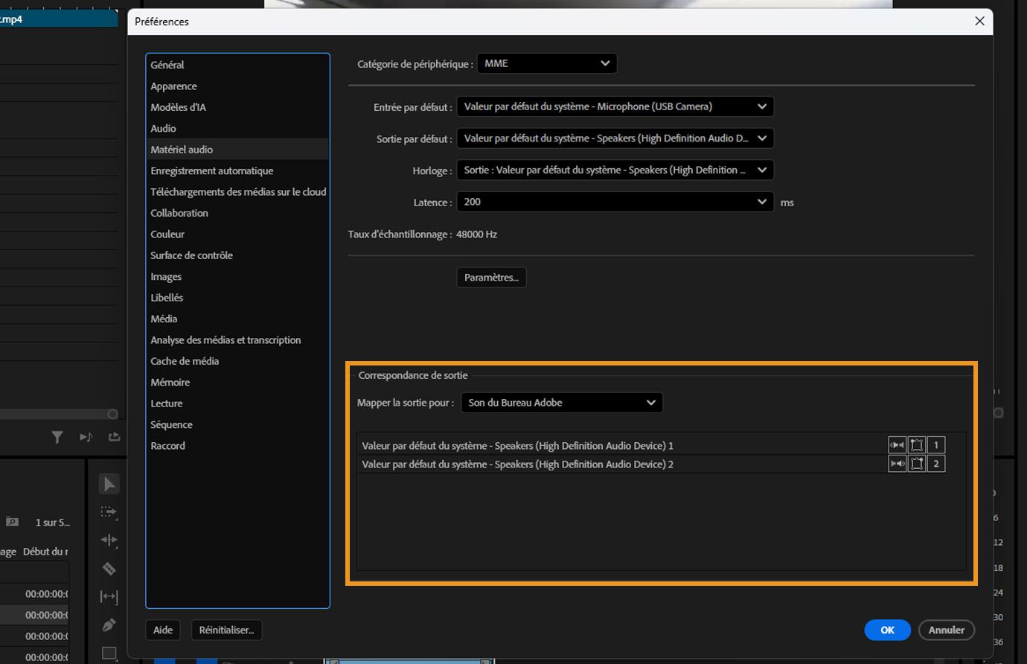Click the 48000 Hz sample rate value
This screenshot has width=1027, height=664.
(476, 234)
